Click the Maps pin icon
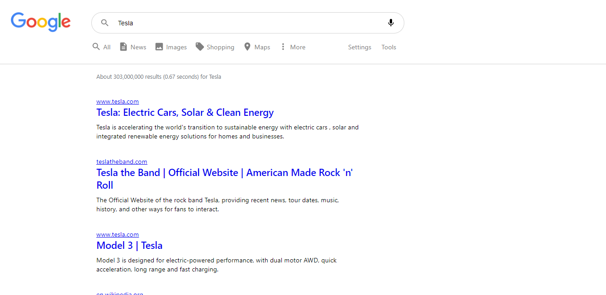Screen dimensions: 606x295 point(247,47)
